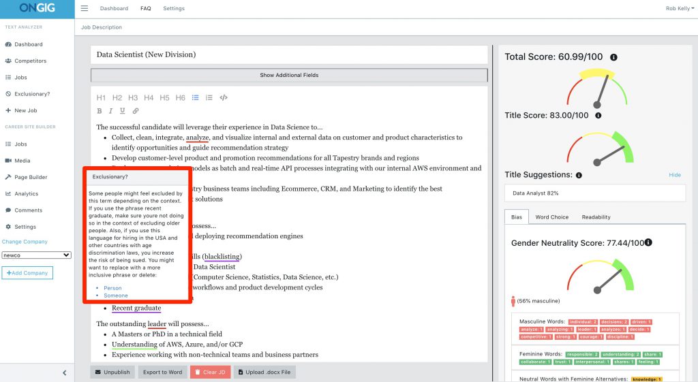Open Dashboard in top navigation
Screen dimensions: 698x382
pos(114,8)
